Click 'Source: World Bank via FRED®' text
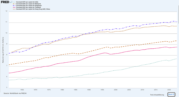179x97 pixels. pos(15,93)
